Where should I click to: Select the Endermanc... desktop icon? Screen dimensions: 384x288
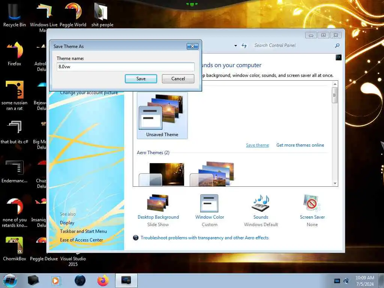tap(15, 171)
